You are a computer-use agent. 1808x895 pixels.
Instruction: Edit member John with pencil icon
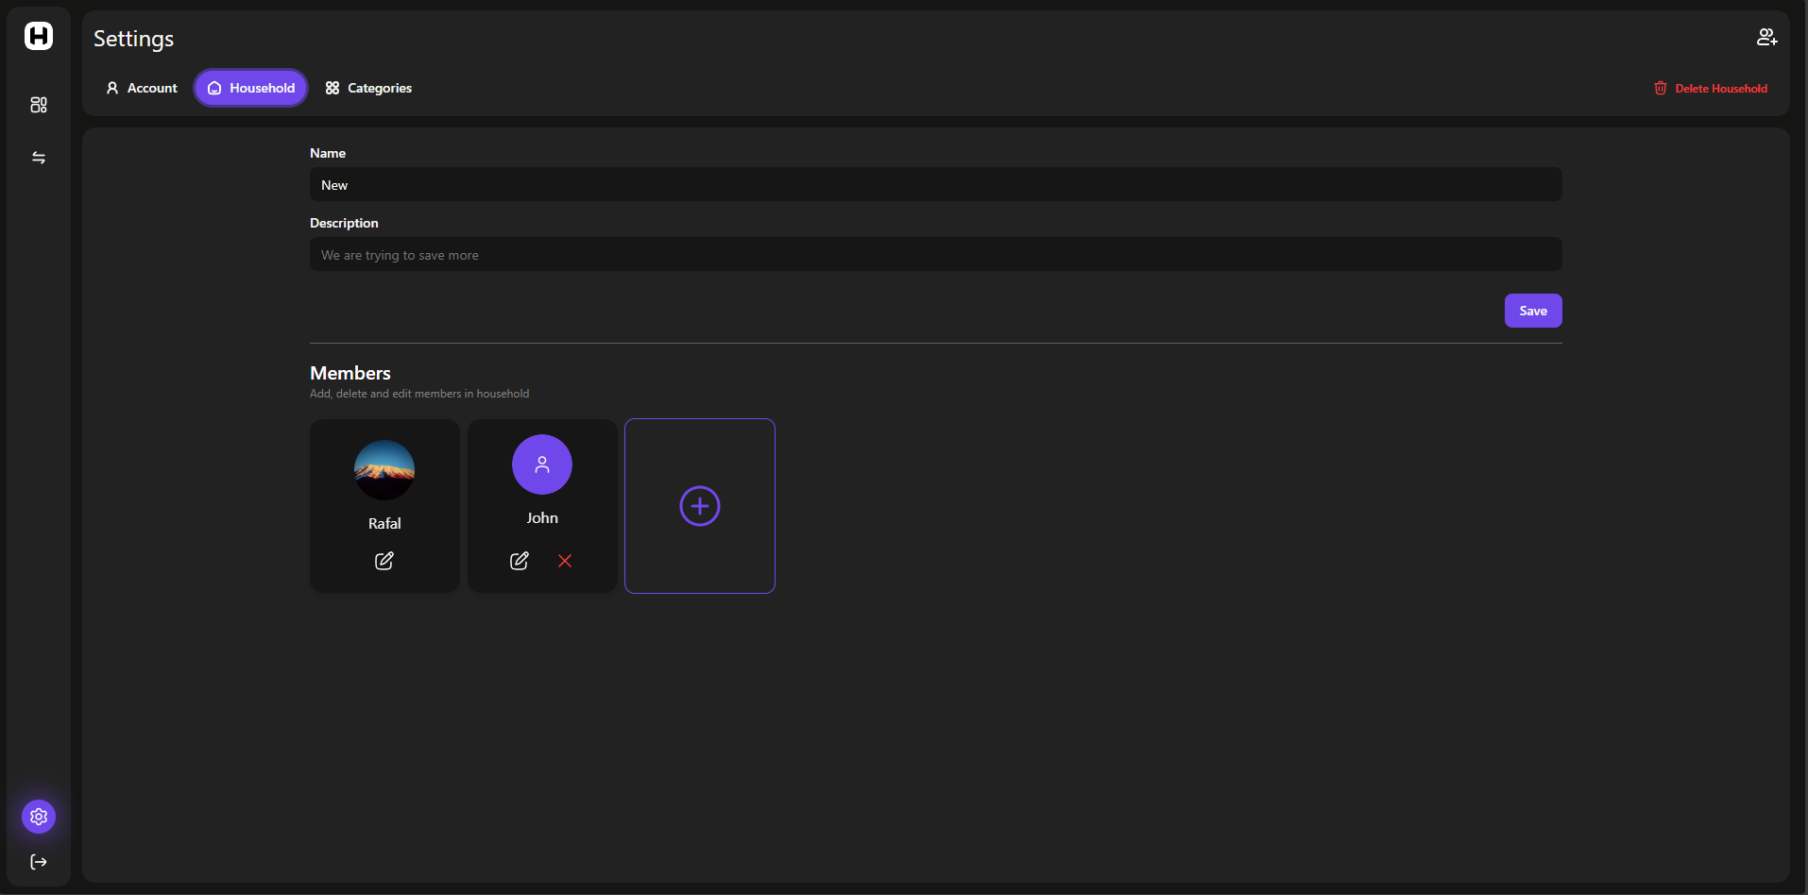pos(520,561)
